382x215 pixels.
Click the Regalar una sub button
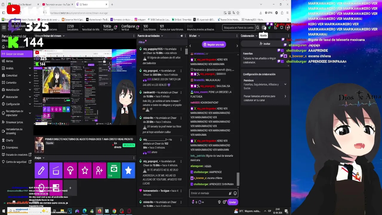coord(214,44)
